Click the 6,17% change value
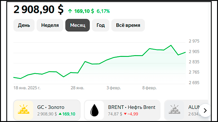The image size is (218, 122). tap(103, 11)
